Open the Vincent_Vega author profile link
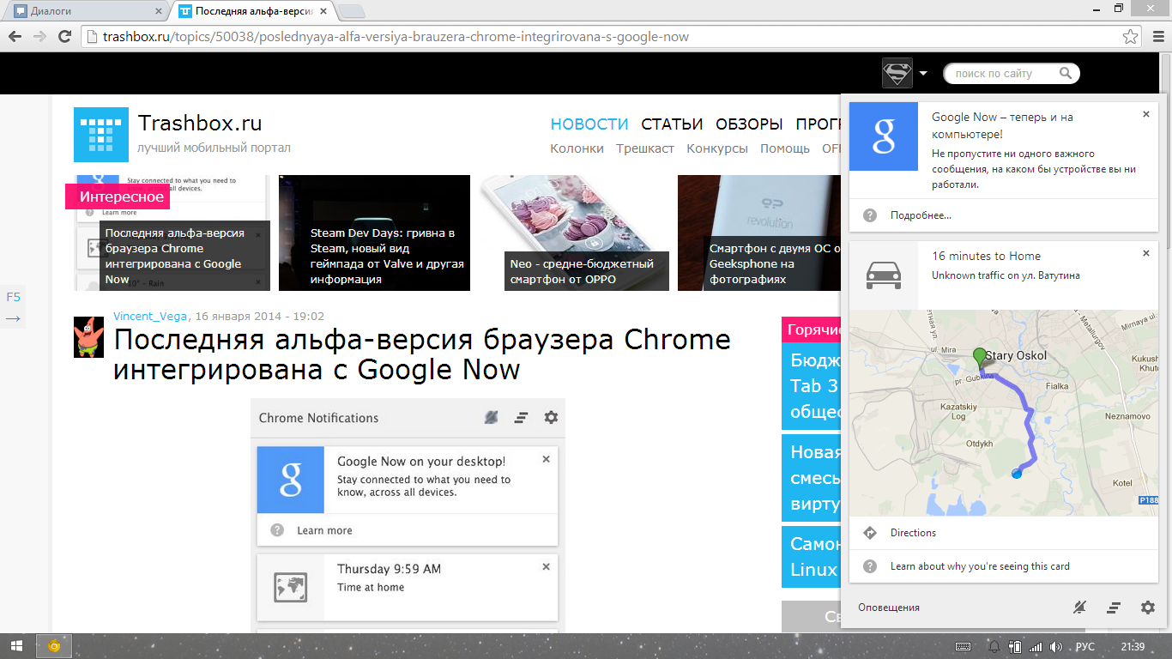 point(151,316)
